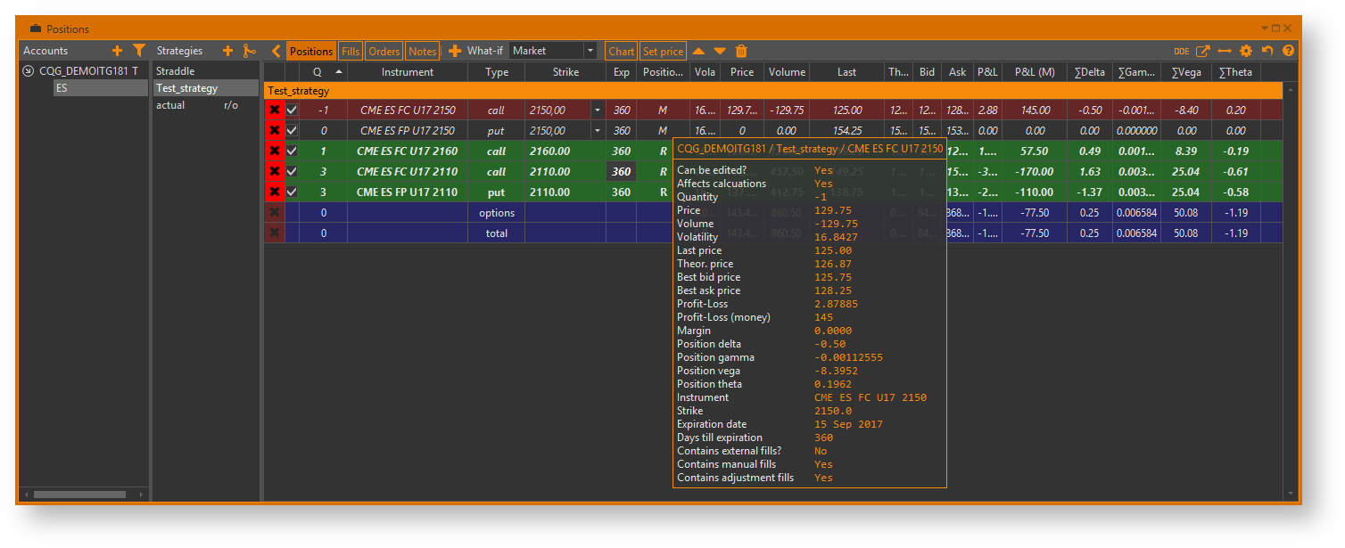Image resolution: width=1345 pixels, height=548 pixels.
Task: Uncheck the 2160 call row checkbox
Action: point(292,151)
